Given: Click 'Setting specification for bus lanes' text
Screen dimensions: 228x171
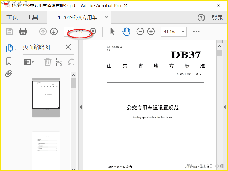Looking at the screenshot, I should (x=152, y=117).
